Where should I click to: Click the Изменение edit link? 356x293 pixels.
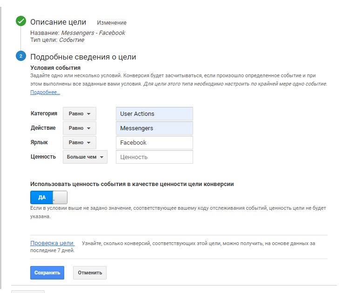(x=112, y=22)
